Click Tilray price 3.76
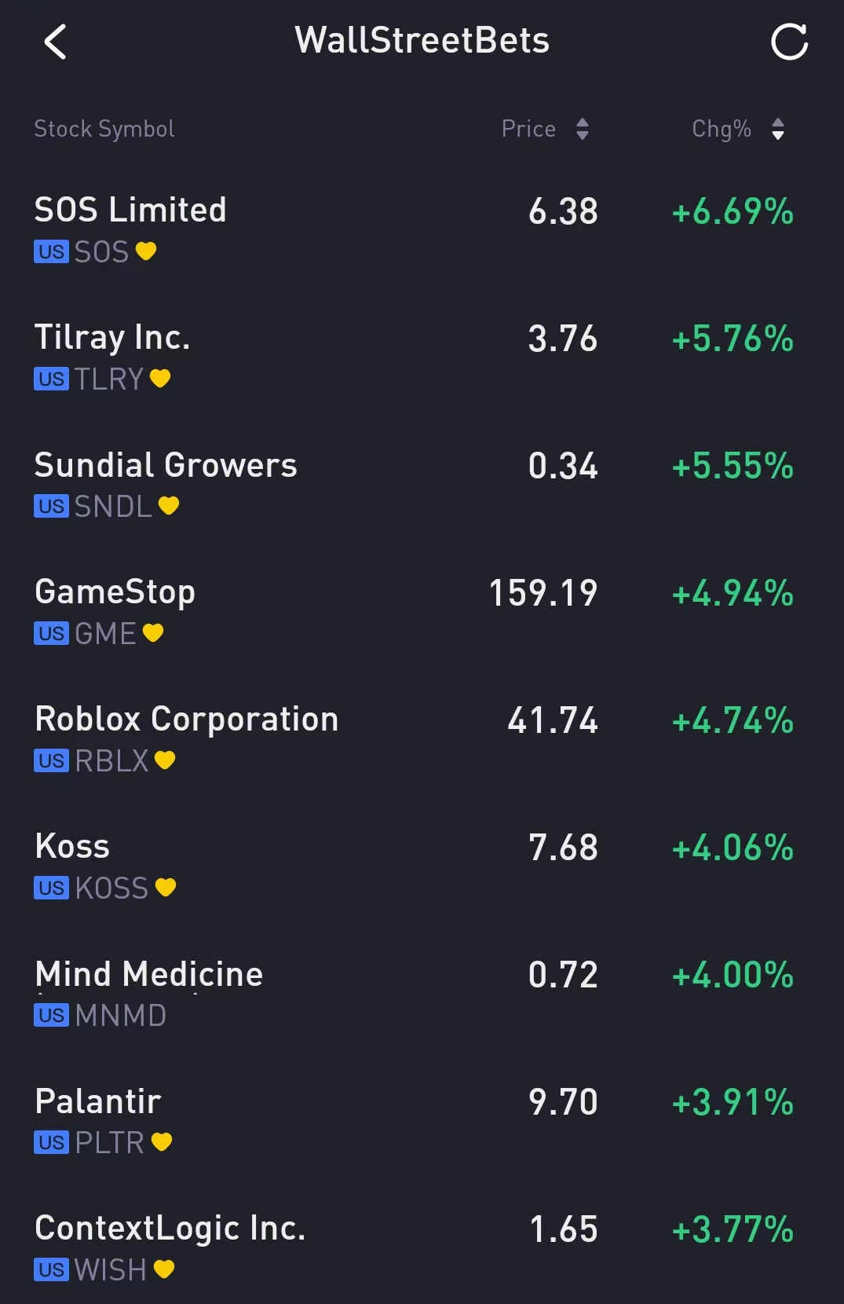 tap(563, 339)
